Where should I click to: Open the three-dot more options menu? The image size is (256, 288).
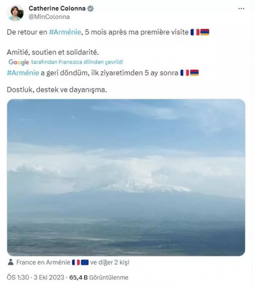tap(242, 9)
